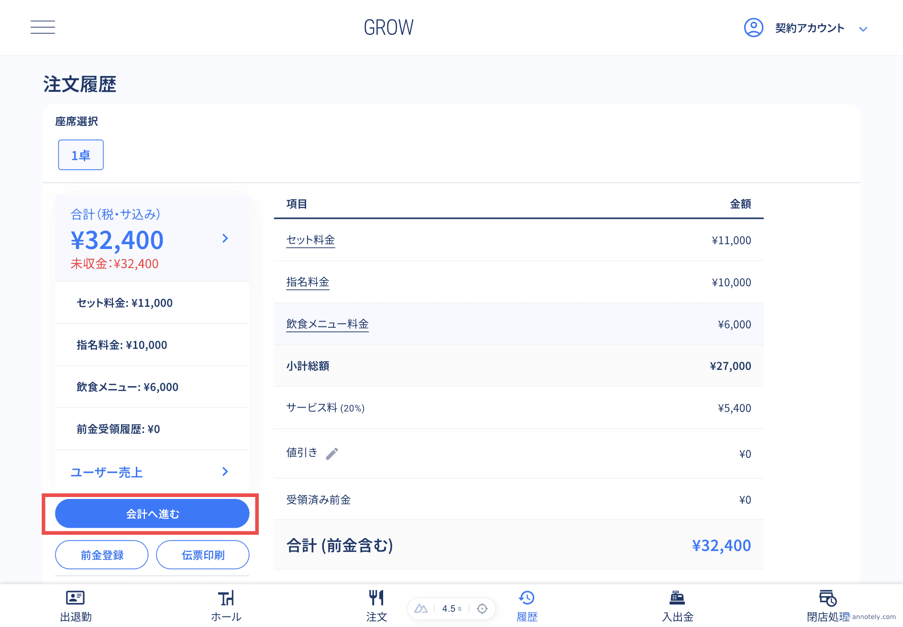Expand the ユーザー売上 chevron
This screenshot has height=627, width=903.
pos(225,472)
